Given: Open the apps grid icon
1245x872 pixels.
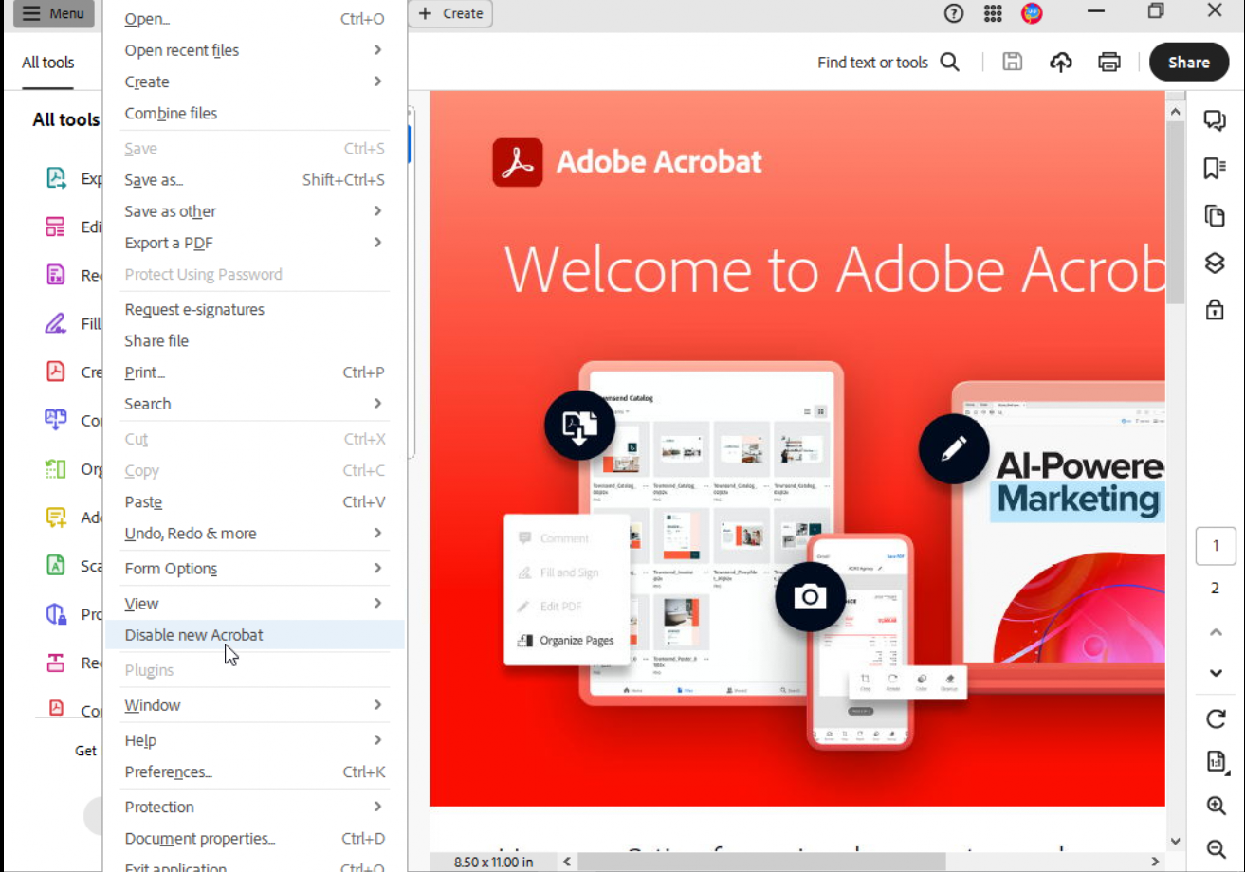Looking at the screenshot, I should [x=993, y=13].
